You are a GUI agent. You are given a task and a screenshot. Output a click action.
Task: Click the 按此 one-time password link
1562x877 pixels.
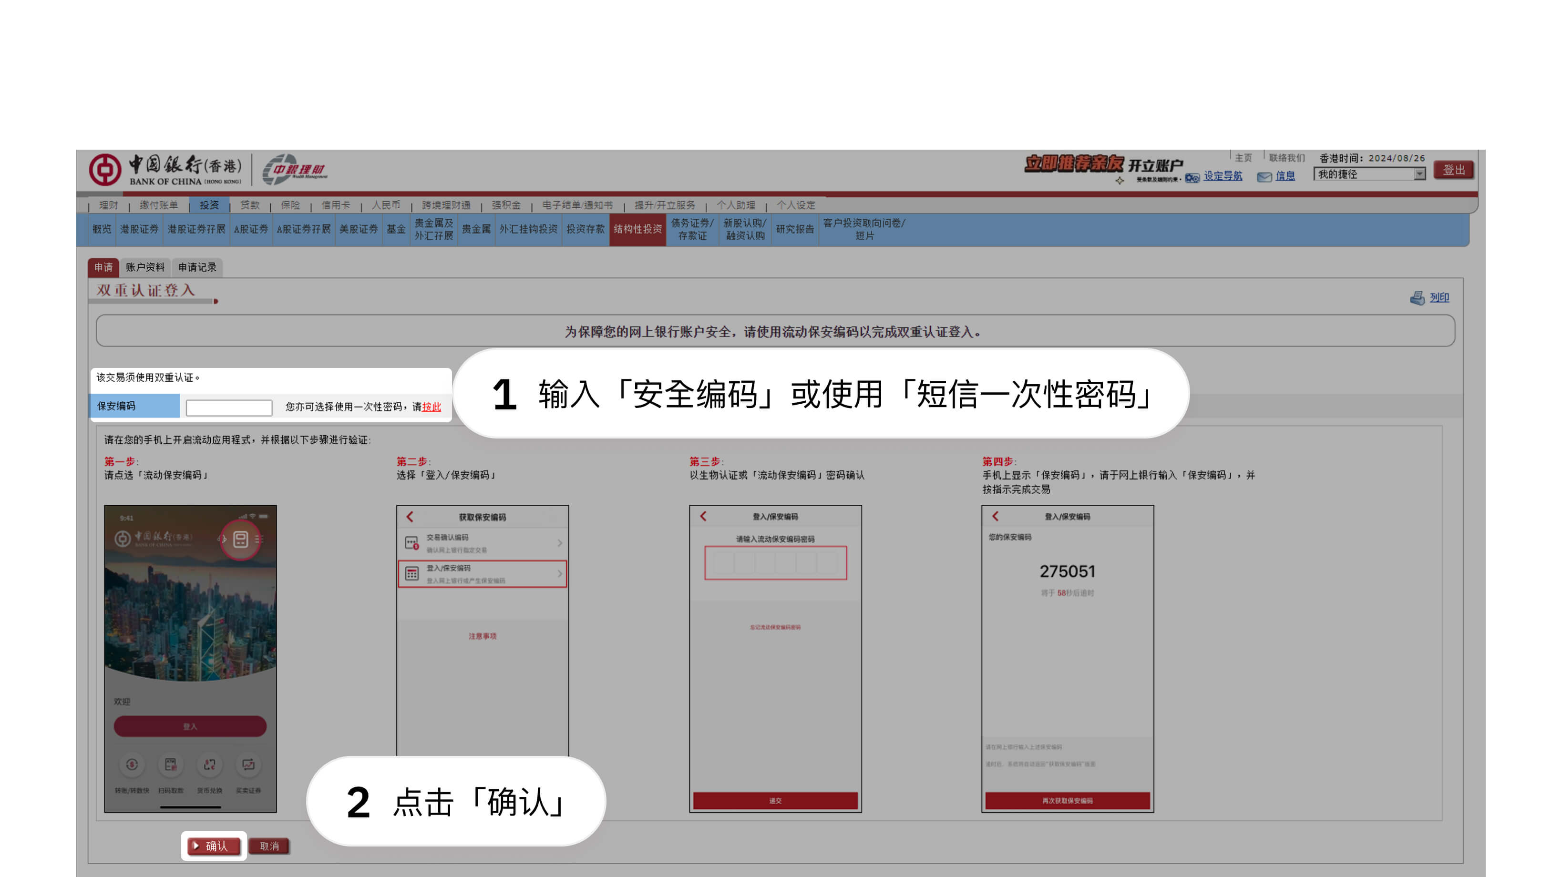pos(432,407)
